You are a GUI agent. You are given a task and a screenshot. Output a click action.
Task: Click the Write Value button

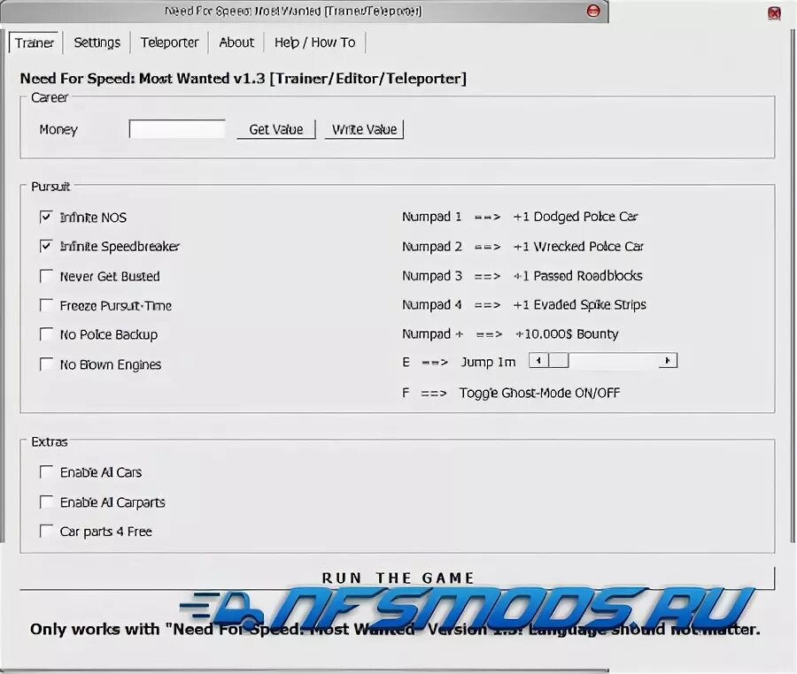(364, 129)
